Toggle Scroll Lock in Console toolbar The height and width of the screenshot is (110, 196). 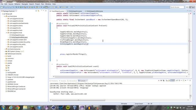click(169, 81)
